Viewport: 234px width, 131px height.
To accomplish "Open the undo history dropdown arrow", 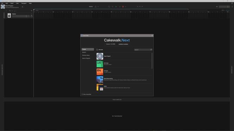I will click(x=12, y=11).
